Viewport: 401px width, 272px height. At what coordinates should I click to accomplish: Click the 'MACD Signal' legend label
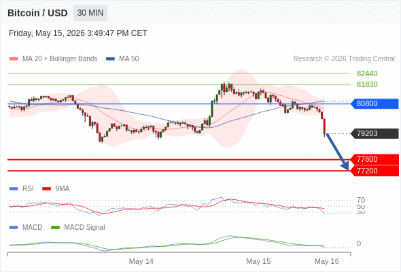[85, 228]
